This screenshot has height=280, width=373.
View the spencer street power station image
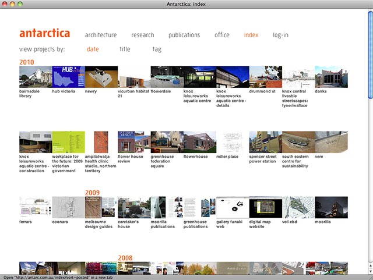tap(265, 141)
